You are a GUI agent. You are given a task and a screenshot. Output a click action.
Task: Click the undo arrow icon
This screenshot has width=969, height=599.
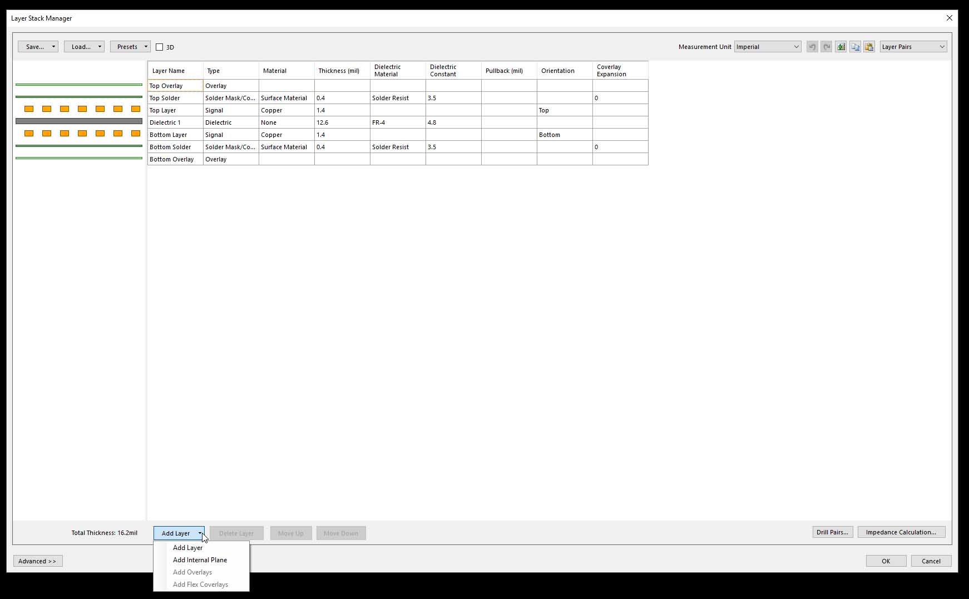click(x=812, y=47)
